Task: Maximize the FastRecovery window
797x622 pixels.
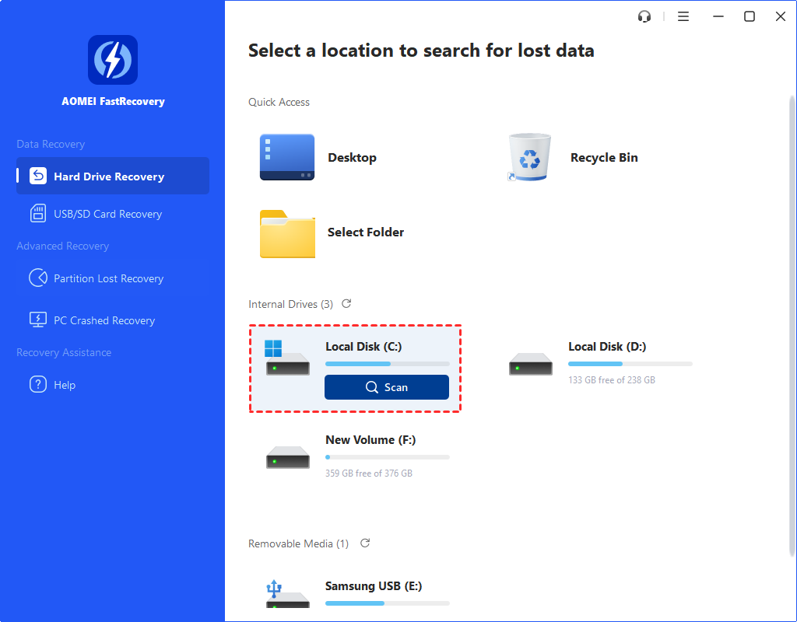Action: pyautogui.click(x=750, y=17)
